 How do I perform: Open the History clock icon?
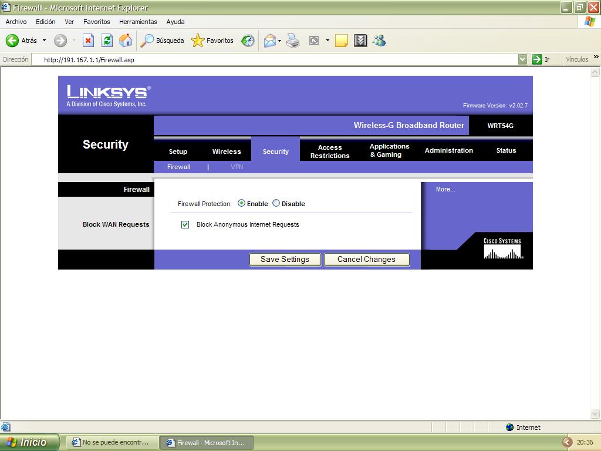(x=248, y=41)
